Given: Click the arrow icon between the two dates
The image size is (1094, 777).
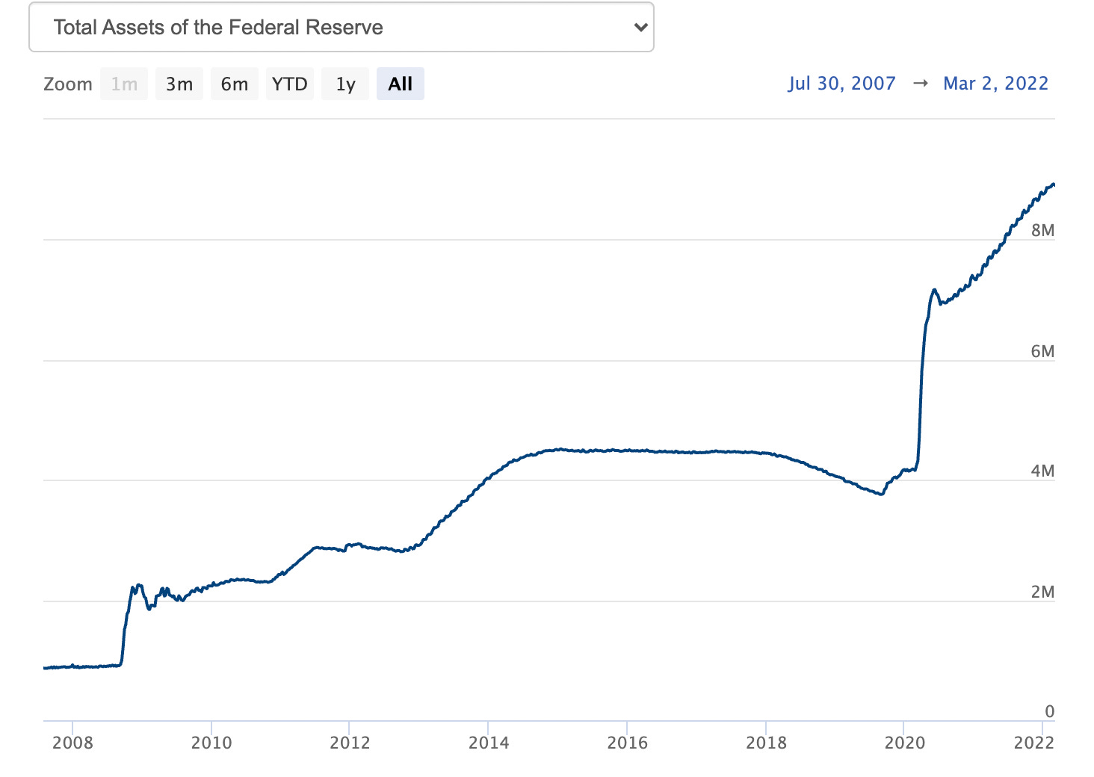Looking at the screenshot, I should click(920, 83).
